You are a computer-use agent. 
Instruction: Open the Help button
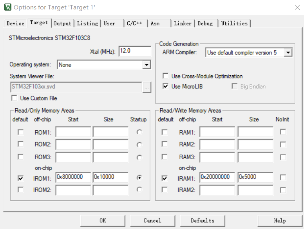click(280, 221)
